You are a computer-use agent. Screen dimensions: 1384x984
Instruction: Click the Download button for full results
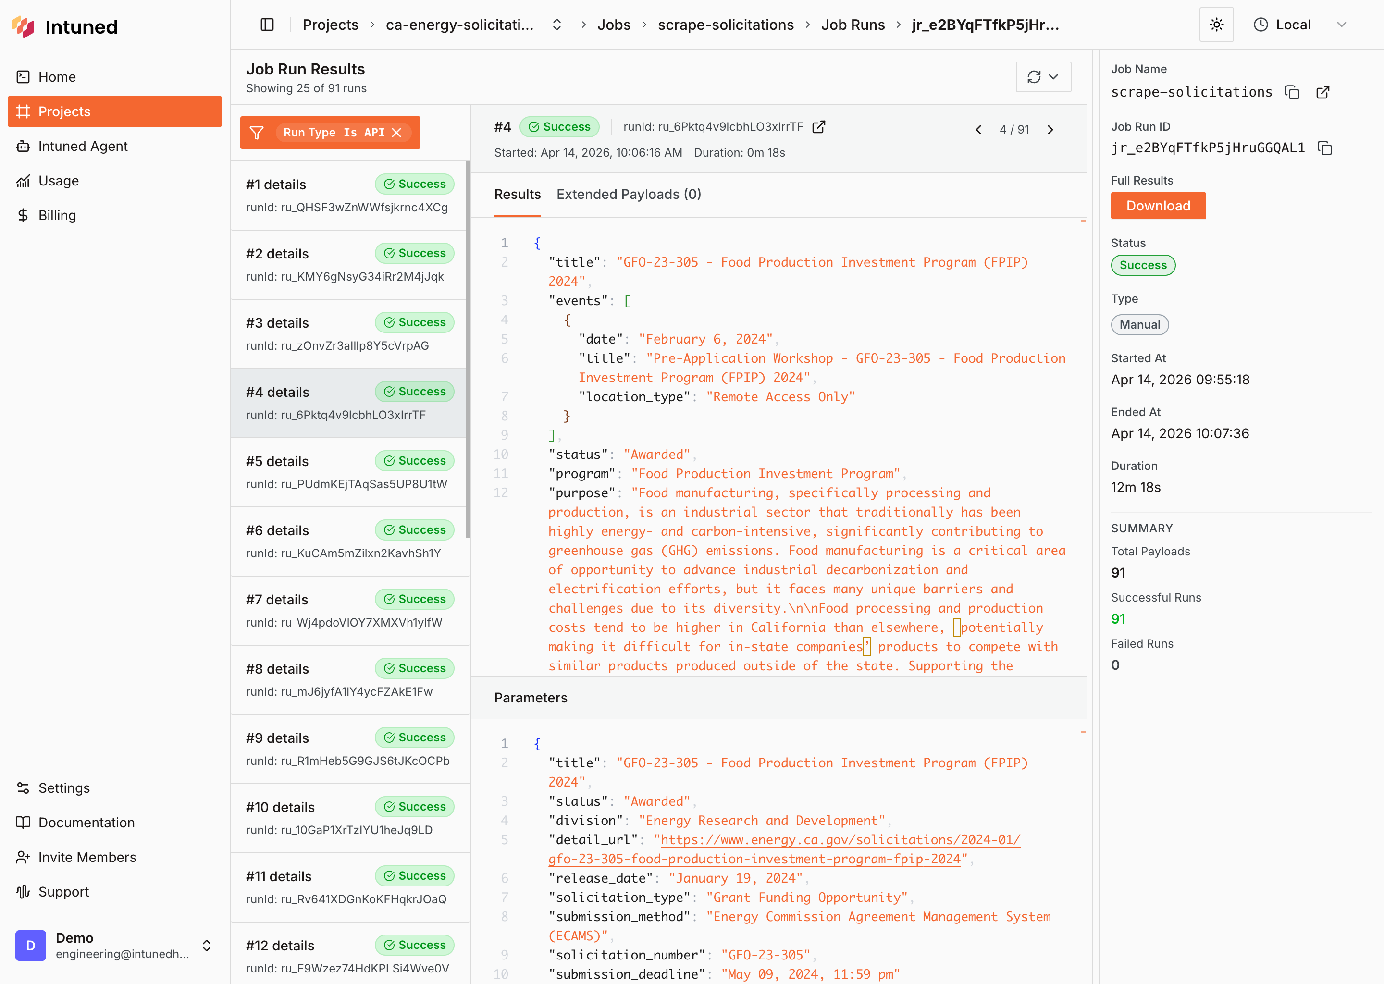click(1158, 206)
